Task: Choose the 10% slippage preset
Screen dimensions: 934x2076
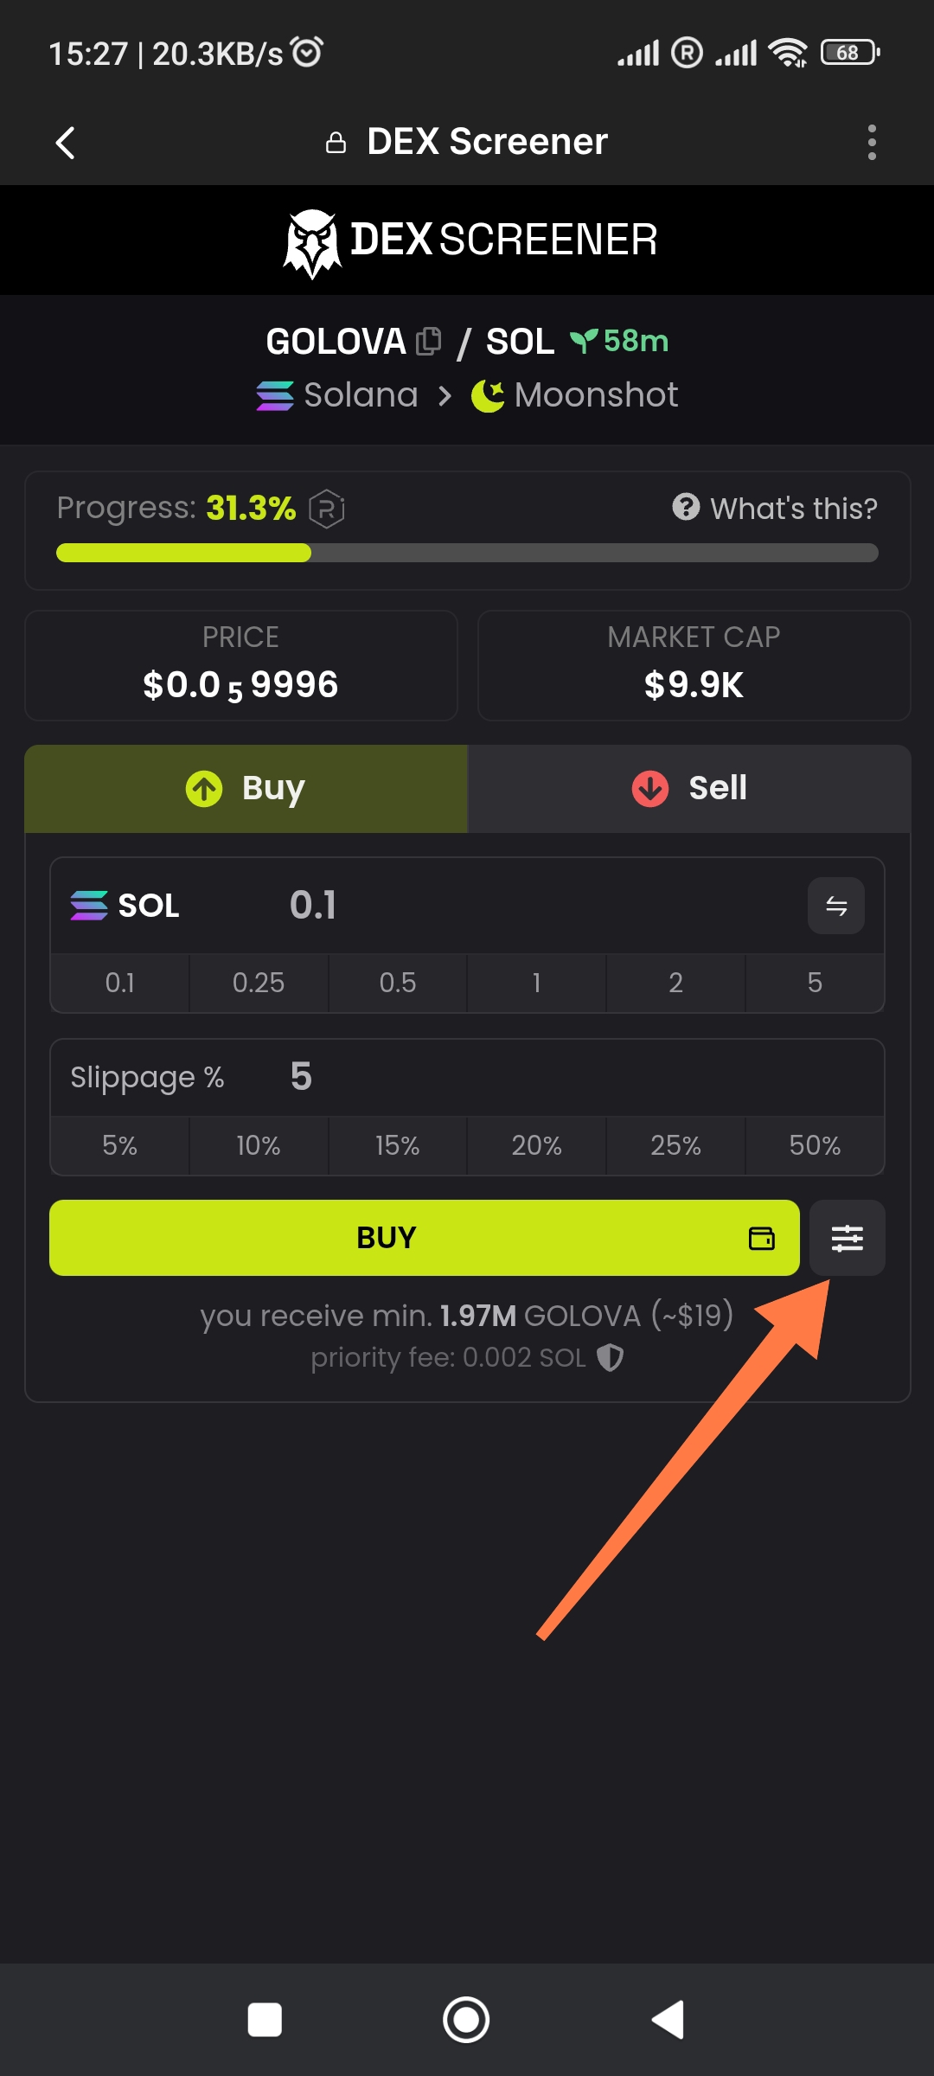Action: click(258, 1145)
